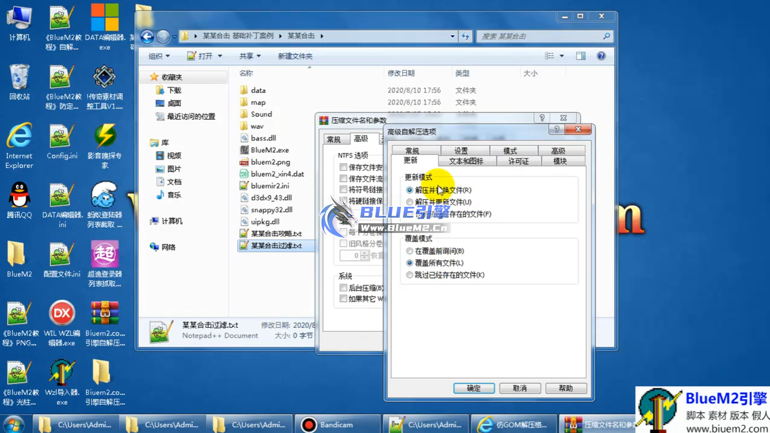
Task: Expand the recent pages dropdown beside forward
Action: pos(174,37)
